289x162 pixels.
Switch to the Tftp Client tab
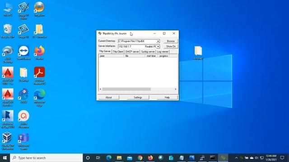coord(118,52)
